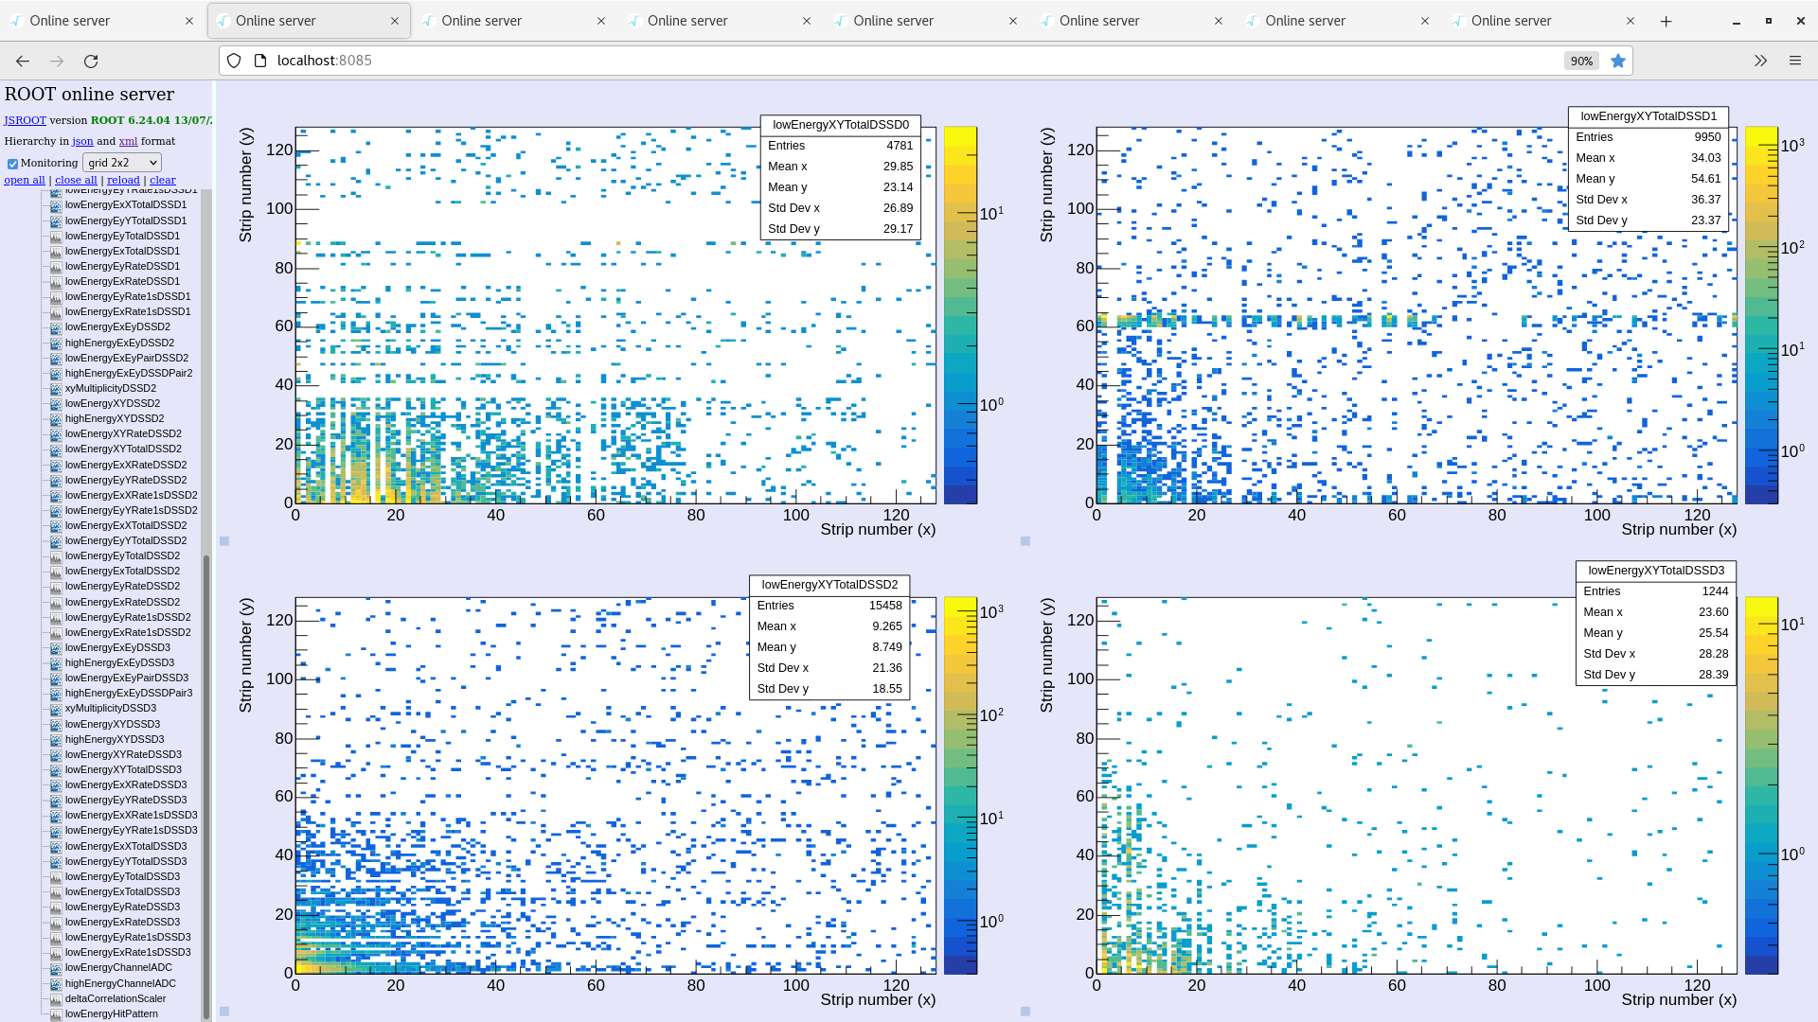Click the icon next to lowEnergyChannelADC
Screen dimensions: 1818x1022
57,967
